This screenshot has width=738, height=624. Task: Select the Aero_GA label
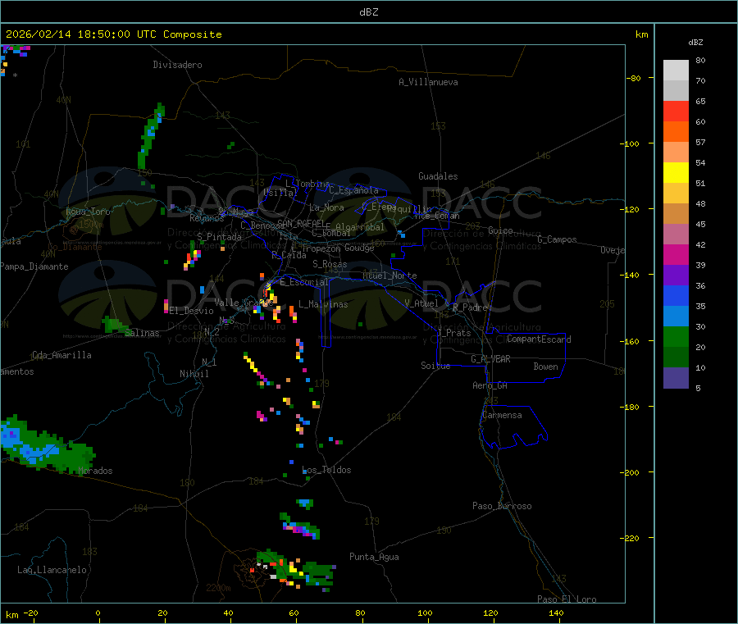(490, 385)
